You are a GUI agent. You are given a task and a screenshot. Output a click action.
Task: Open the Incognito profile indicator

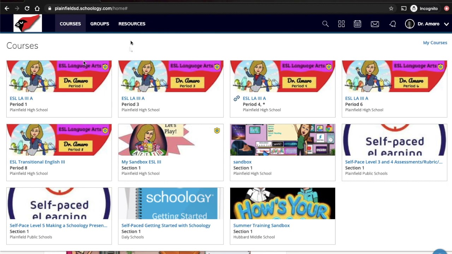click(x=424, y=8)
